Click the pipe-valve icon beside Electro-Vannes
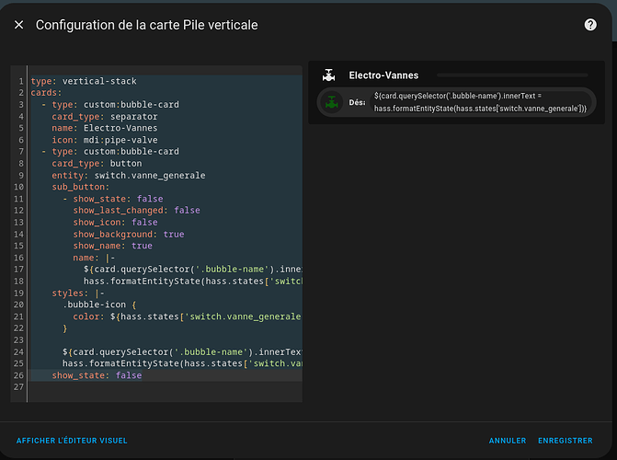Image resolution: width=617 pixels, height=460 pixels. coord(328,75)
